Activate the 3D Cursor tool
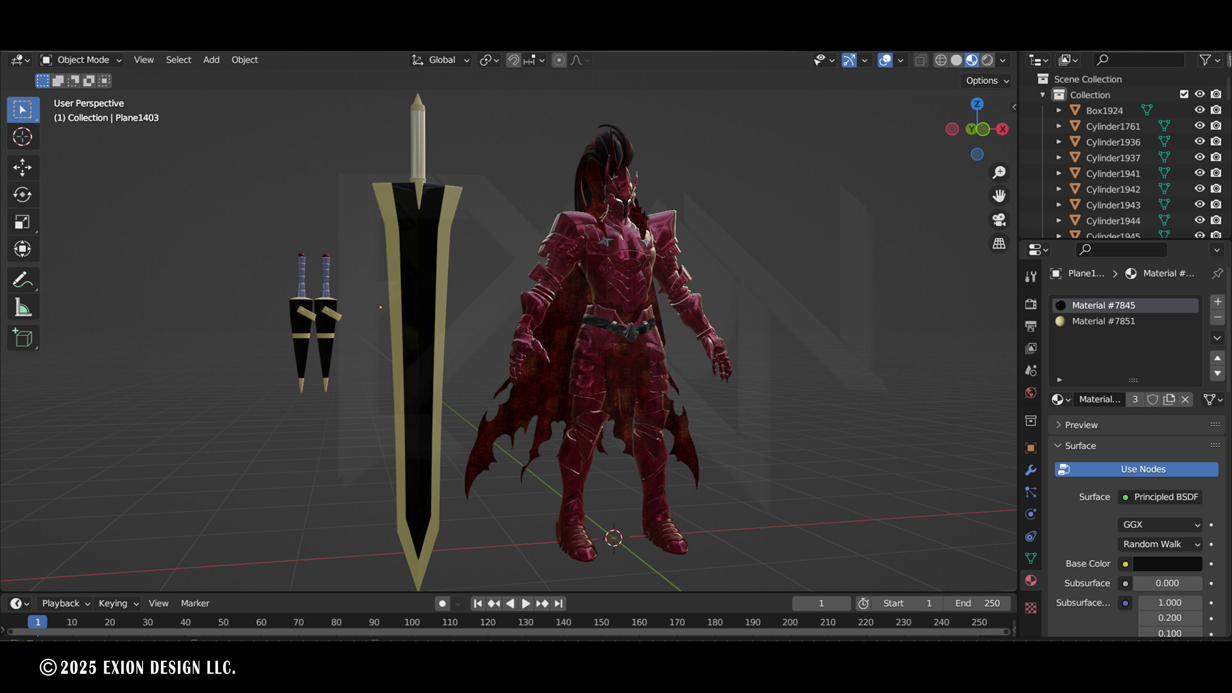 point(23,137)
